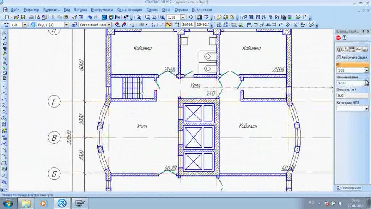This screenshot has width=371, height=209.
Task: Open the Инструменты menu
Action: 102,10
